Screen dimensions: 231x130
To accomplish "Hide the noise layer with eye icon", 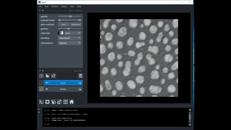I will pyautogui.click(x=47, y=83).
